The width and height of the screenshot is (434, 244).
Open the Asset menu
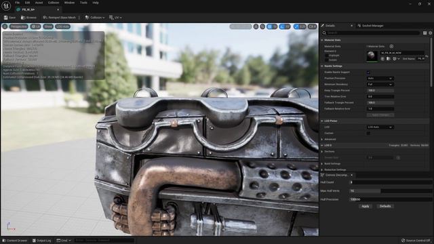tap(39, 3)
